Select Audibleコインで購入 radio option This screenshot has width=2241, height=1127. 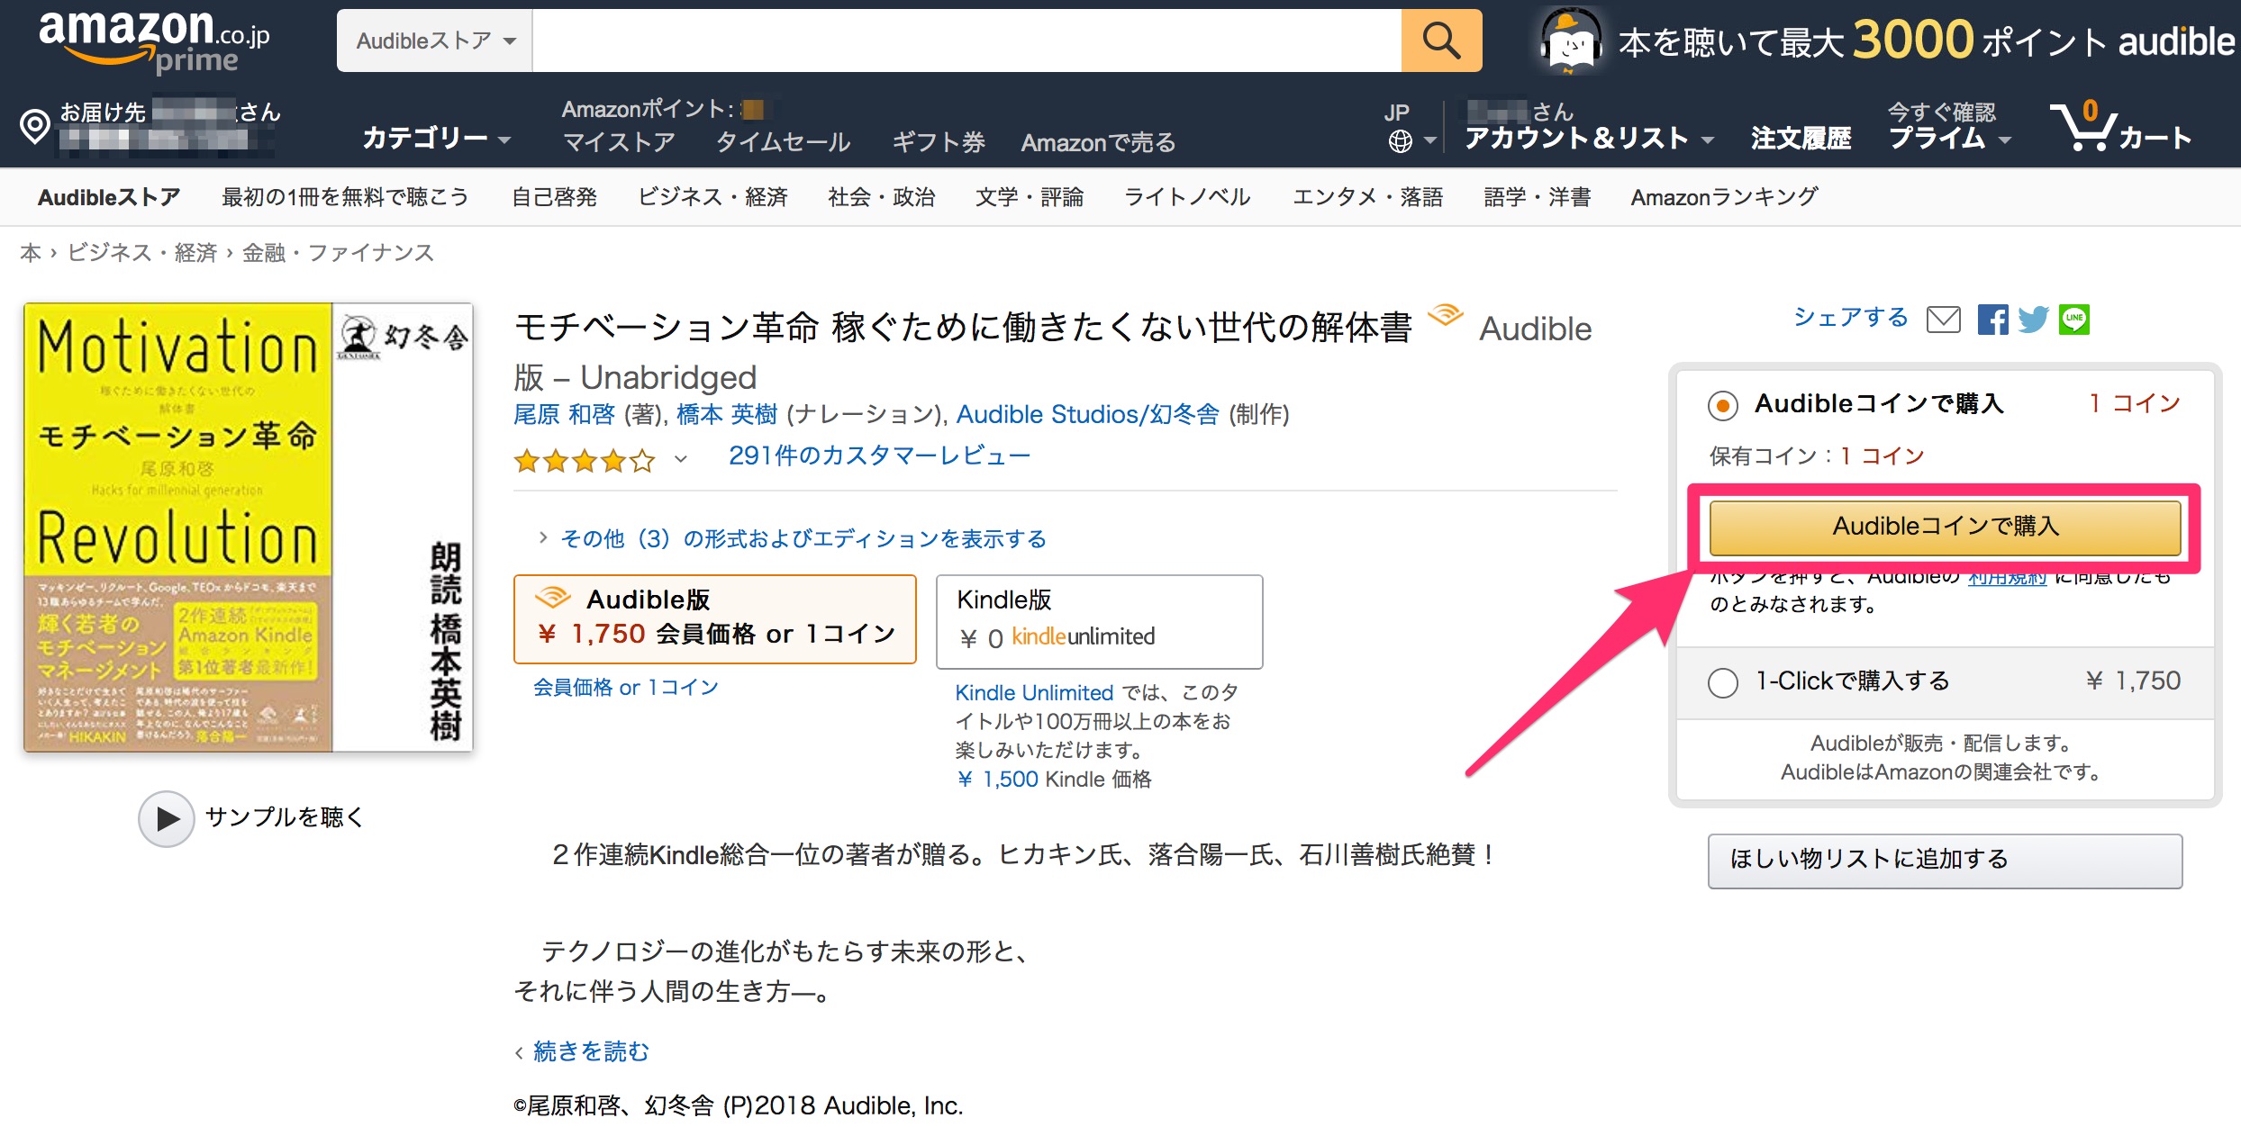tap(1722, 405)
